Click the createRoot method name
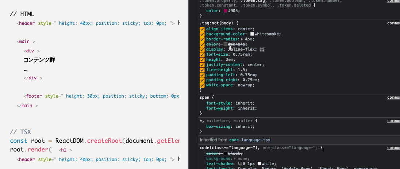The width and height of the screenshot is (400, 169). 104,141
